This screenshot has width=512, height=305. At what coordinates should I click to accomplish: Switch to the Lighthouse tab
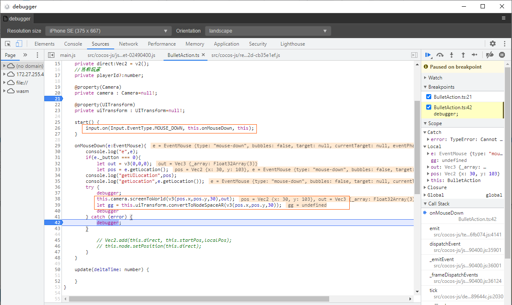[293, 44]
